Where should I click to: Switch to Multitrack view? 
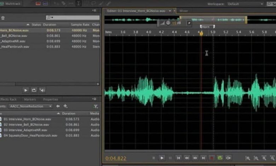11,4
